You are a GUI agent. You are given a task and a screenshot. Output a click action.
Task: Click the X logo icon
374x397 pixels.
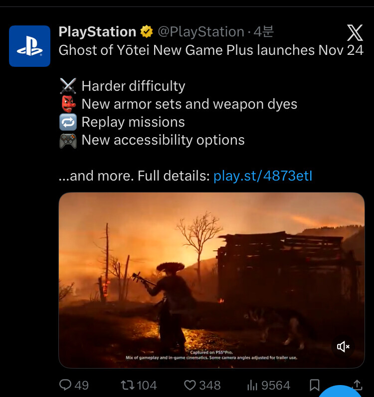(x=355, y=32)
